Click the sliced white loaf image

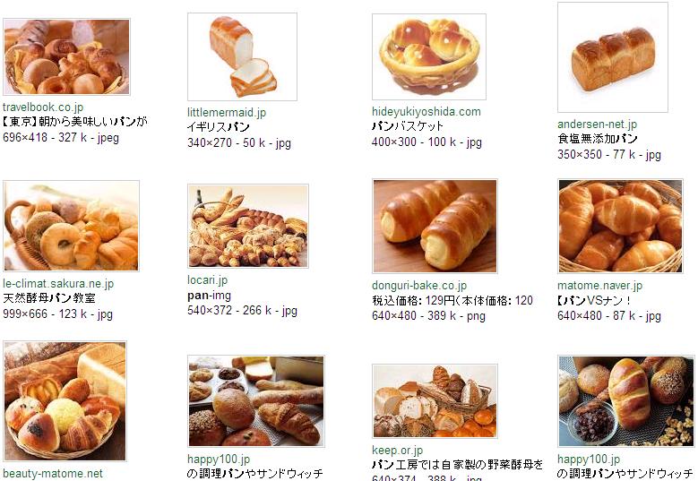(x=242, y=56)
